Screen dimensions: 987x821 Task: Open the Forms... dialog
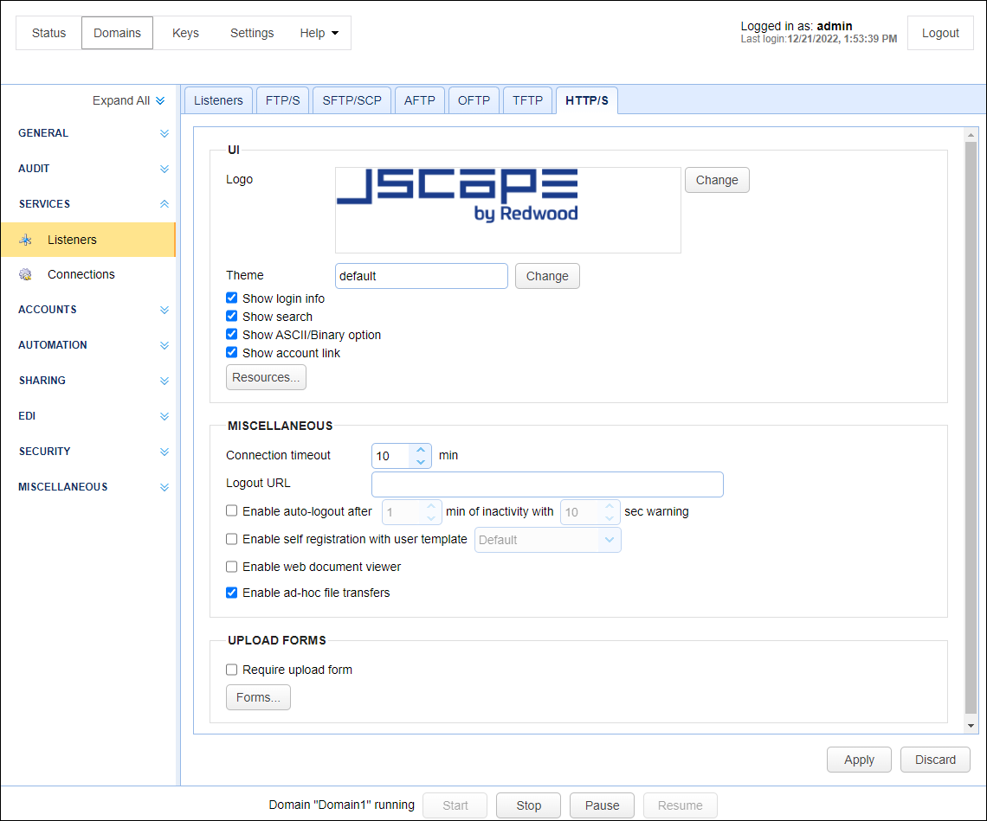tap(258, 697)
